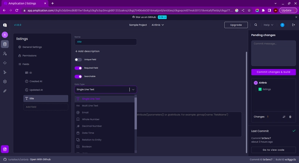Open the workspace avatar A
299x163 pixels.
(5, 35)
